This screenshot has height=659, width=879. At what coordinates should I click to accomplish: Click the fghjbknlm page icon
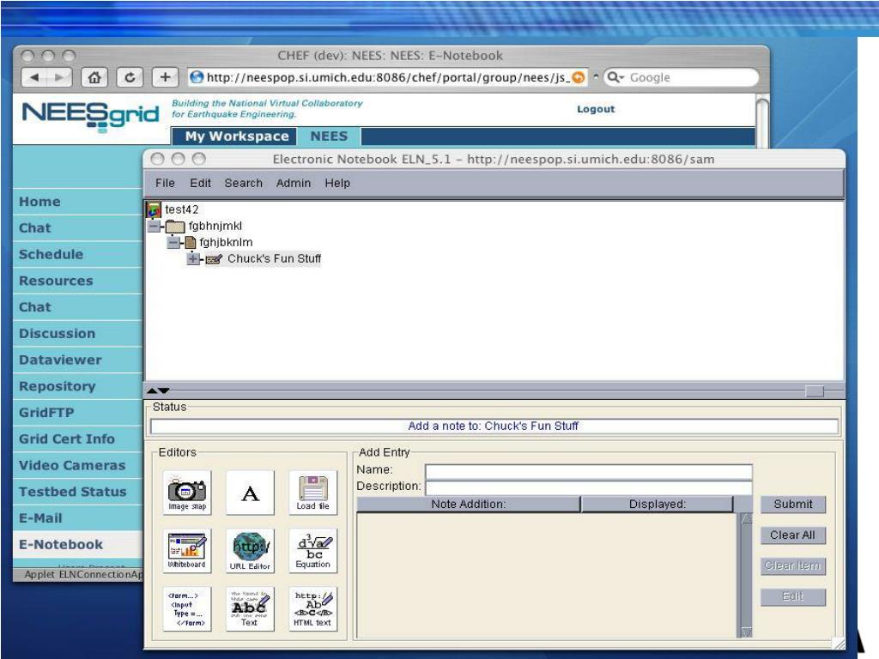tap(191, 243)
